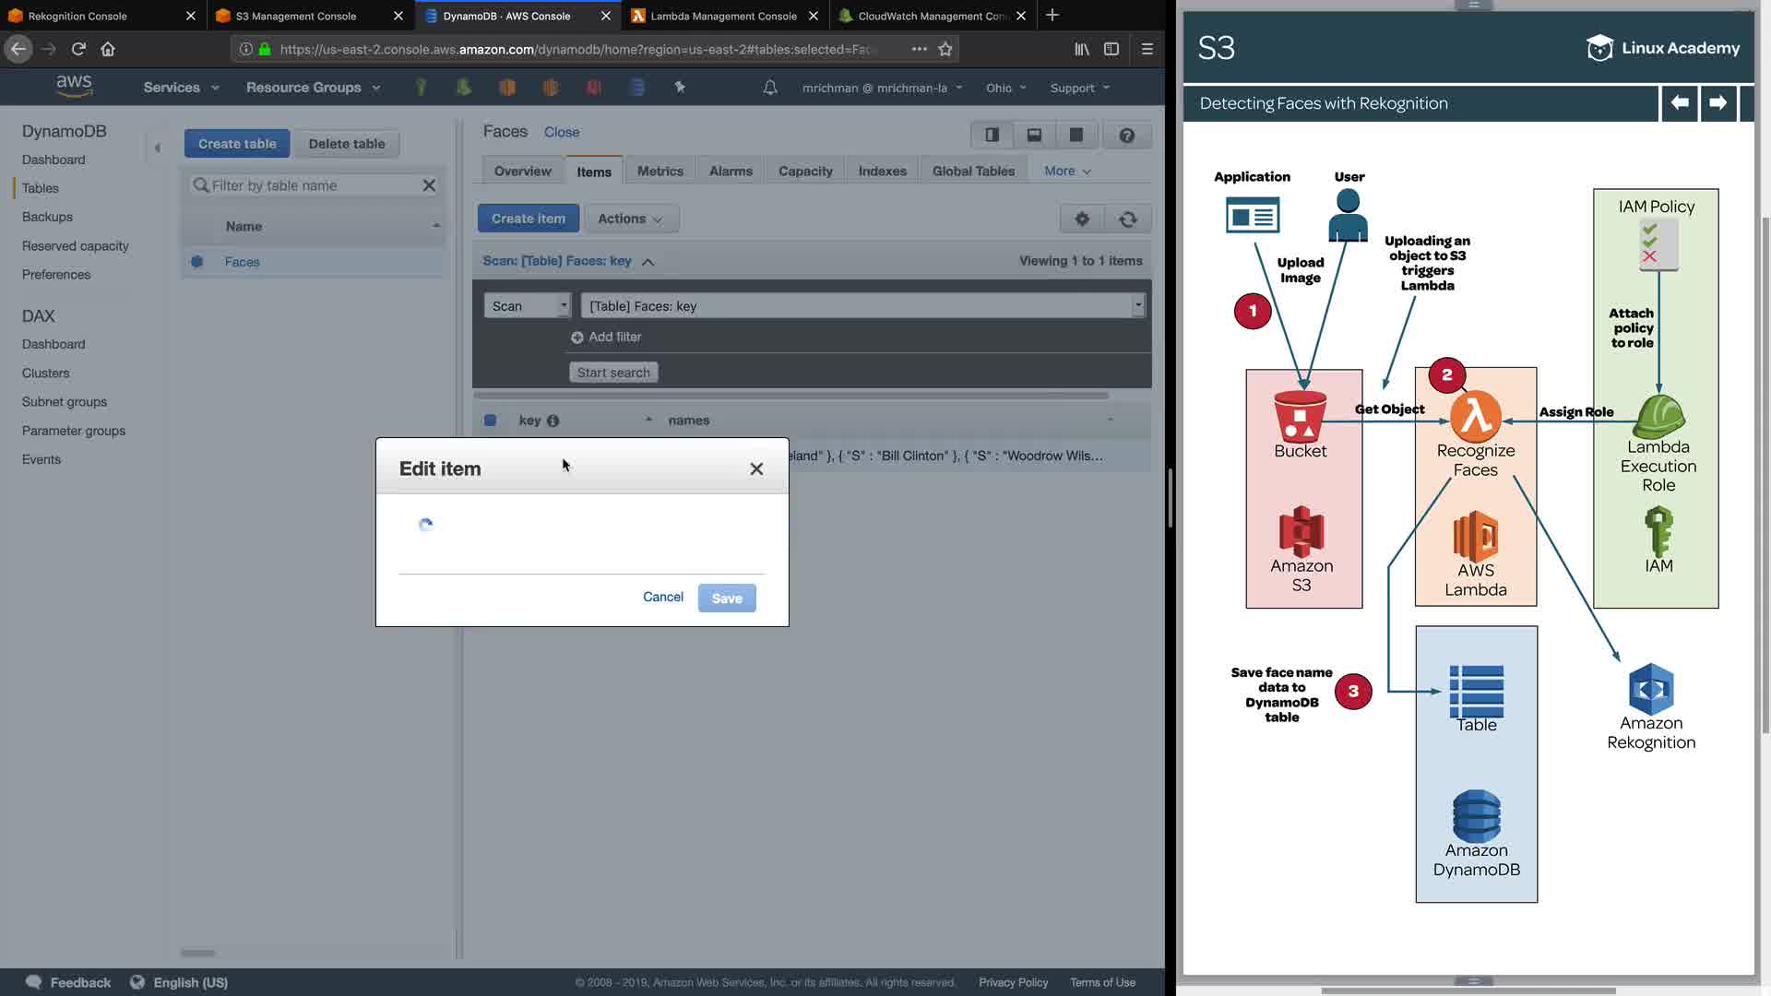The image size is (1771, 996).
Task: Select the Faces table radio button
Action: pos(196,262)
